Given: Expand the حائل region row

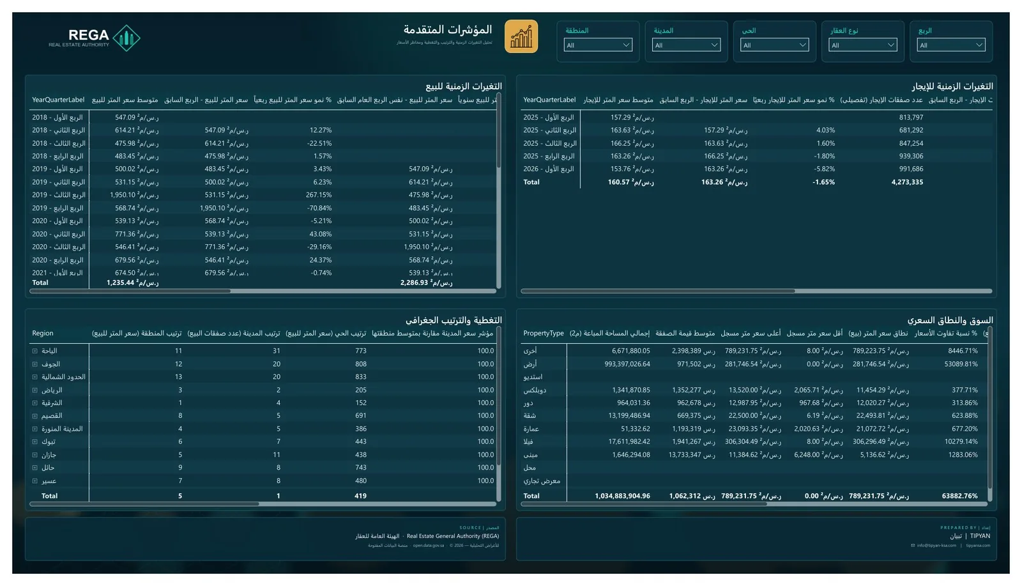Looking at the screenshot, I should [35, 468].
